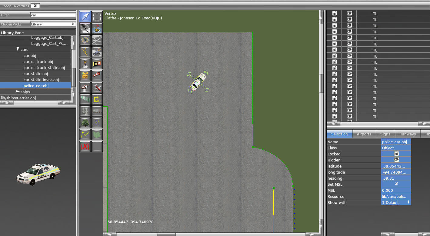Select the green Polygon tool
Image resolution: width=430 pixels, height=236 pixels.
tap(97, 135)
